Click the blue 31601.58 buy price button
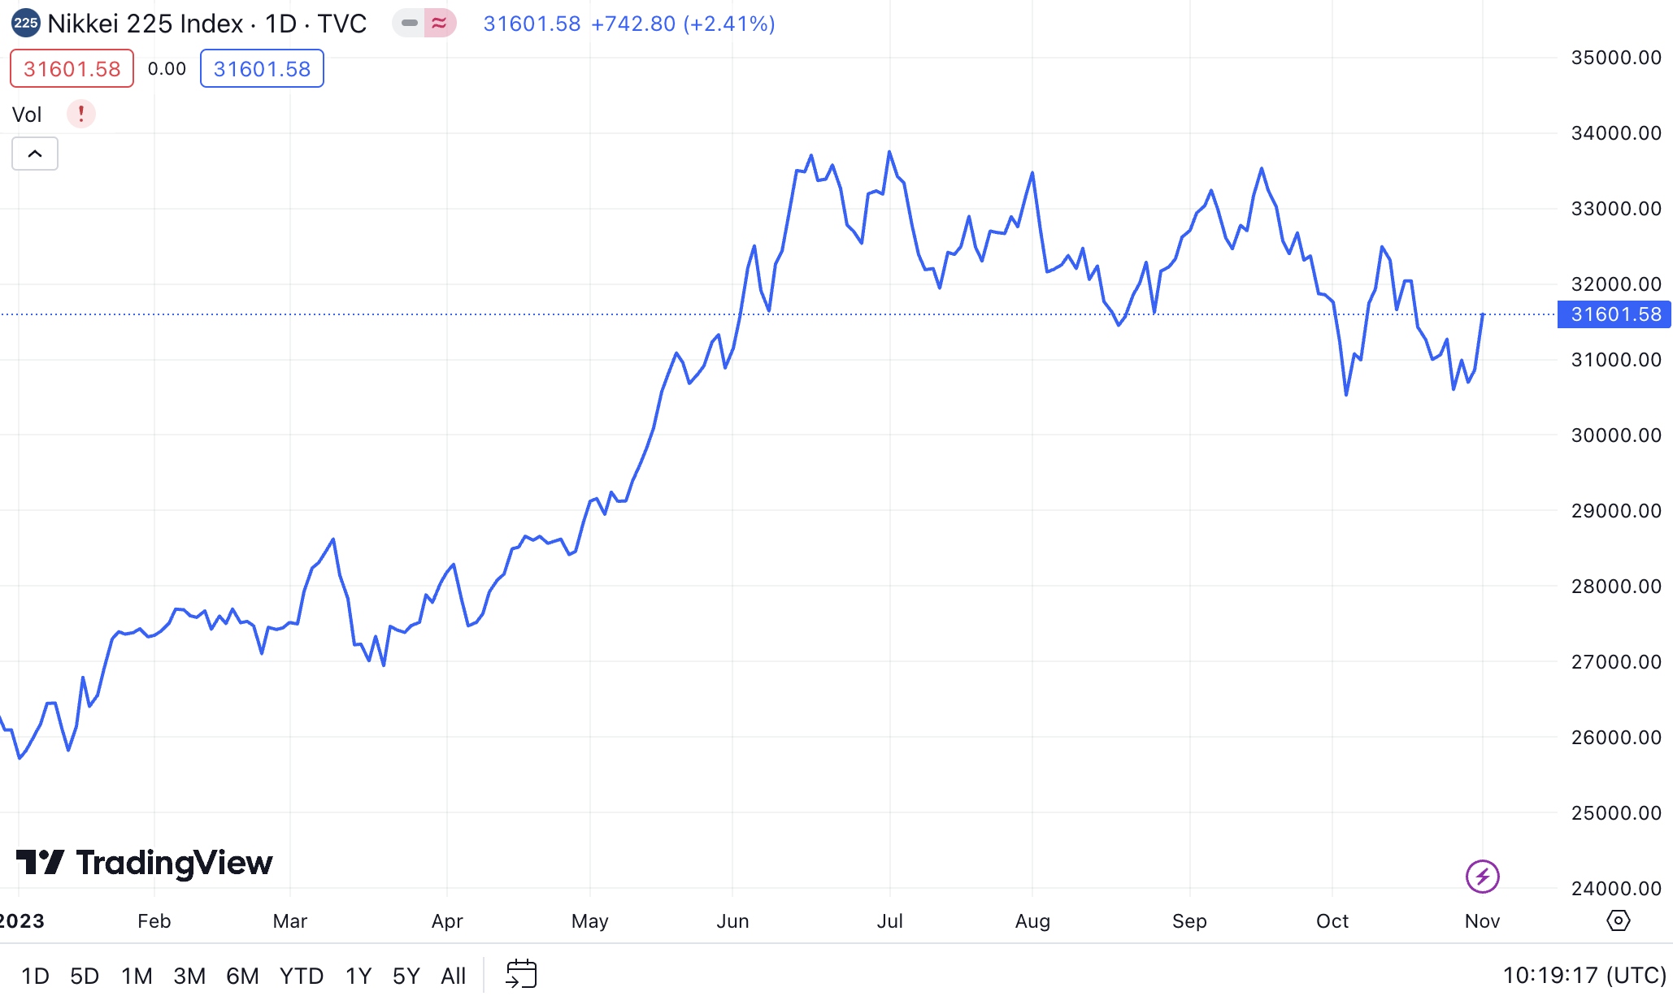This screenshot has width=1673, height=996. tap(262, 69)
